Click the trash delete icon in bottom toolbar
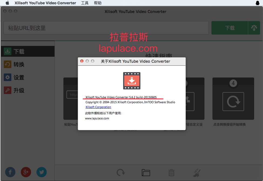The height and width of the screenshot is (181, 263). [171, 173]
